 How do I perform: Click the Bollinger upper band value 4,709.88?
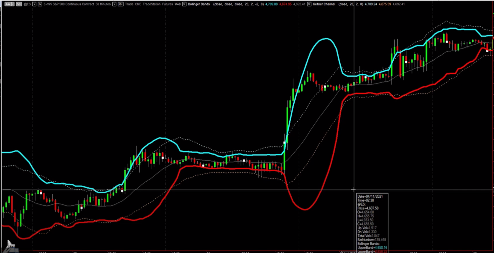click(271, 4)
